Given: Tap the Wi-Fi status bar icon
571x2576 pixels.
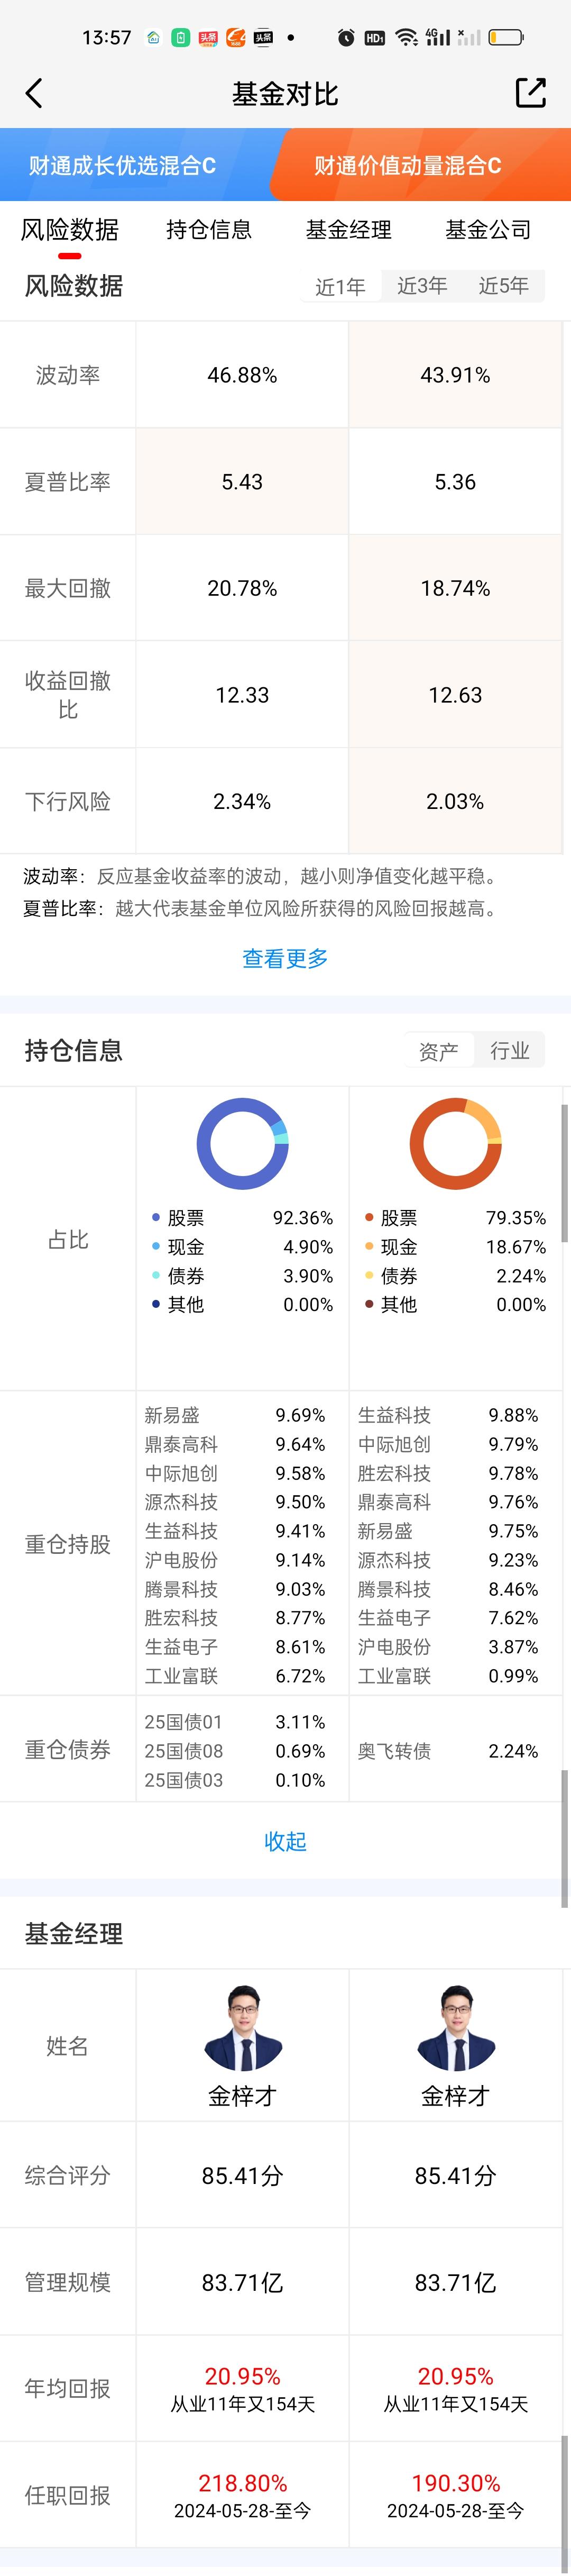Looking at the screenshot, I should coord(406,38).
